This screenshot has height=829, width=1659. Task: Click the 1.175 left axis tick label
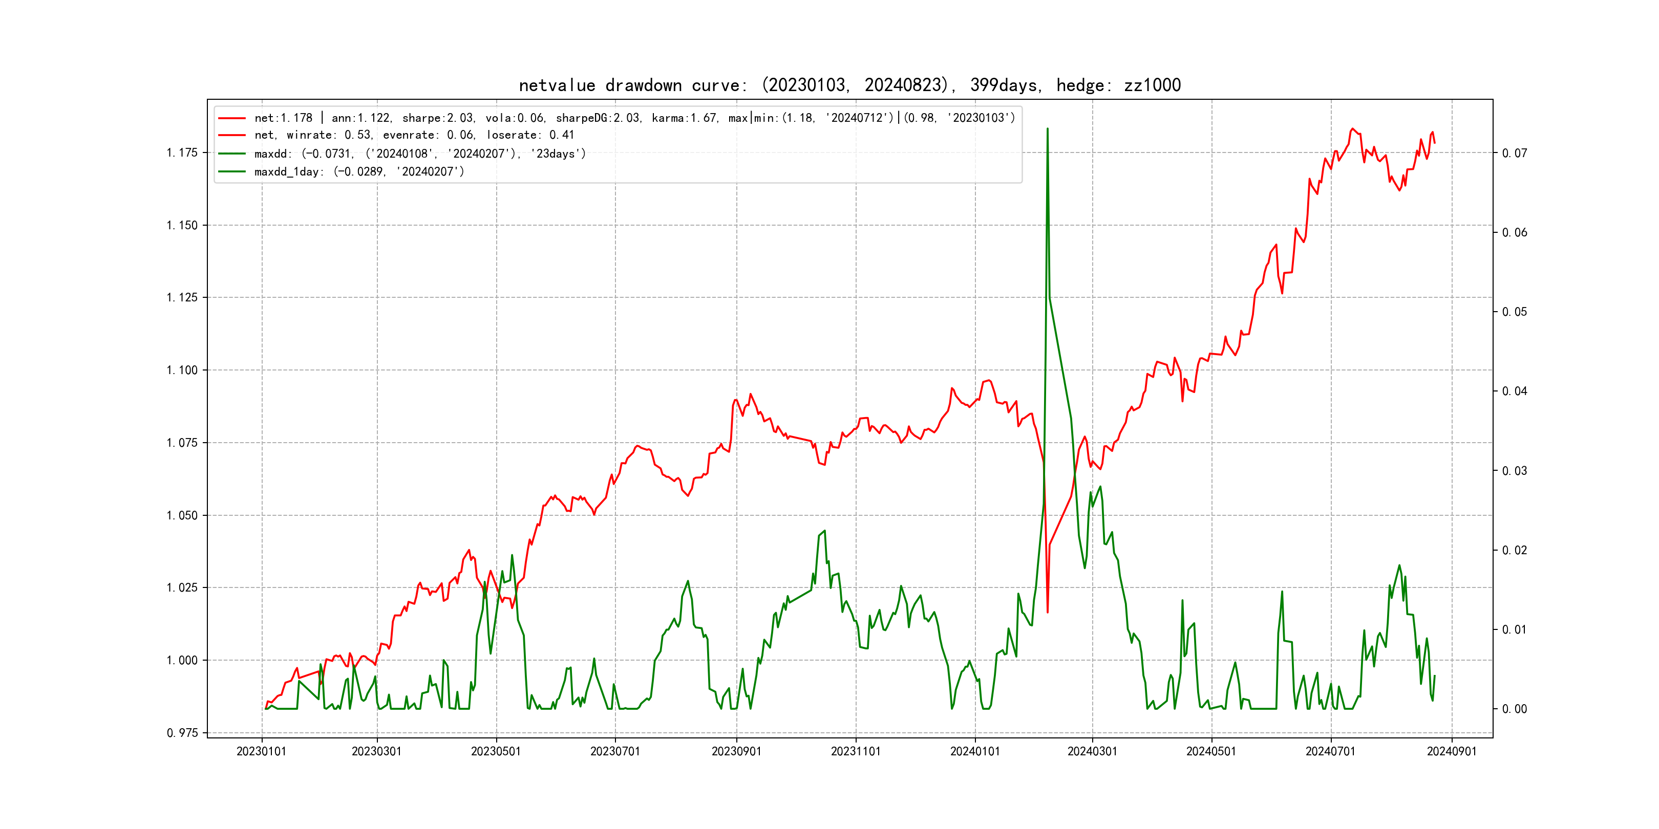tap(182, 152)
